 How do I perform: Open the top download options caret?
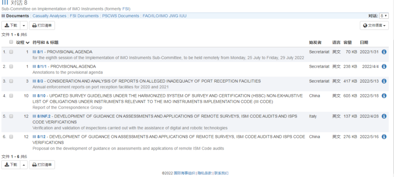pos(24,25)
